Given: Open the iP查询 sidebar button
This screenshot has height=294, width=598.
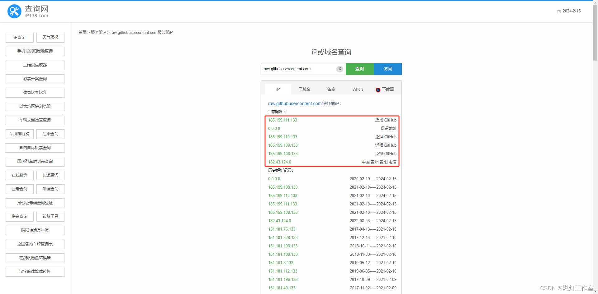Looking at the screenshot, I should 20,38.
